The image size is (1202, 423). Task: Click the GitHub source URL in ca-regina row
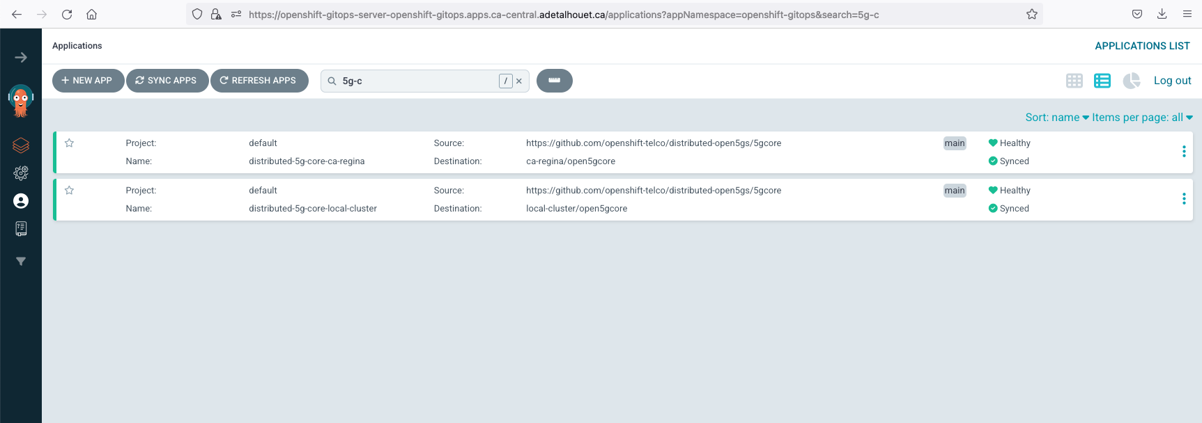[x=654, y=143]
